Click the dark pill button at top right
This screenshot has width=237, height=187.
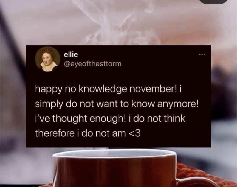point(214,2)
